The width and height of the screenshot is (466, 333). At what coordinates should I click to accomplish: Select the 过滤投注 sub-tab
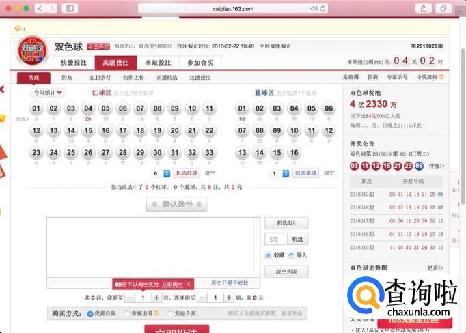[x=200, y=78]
